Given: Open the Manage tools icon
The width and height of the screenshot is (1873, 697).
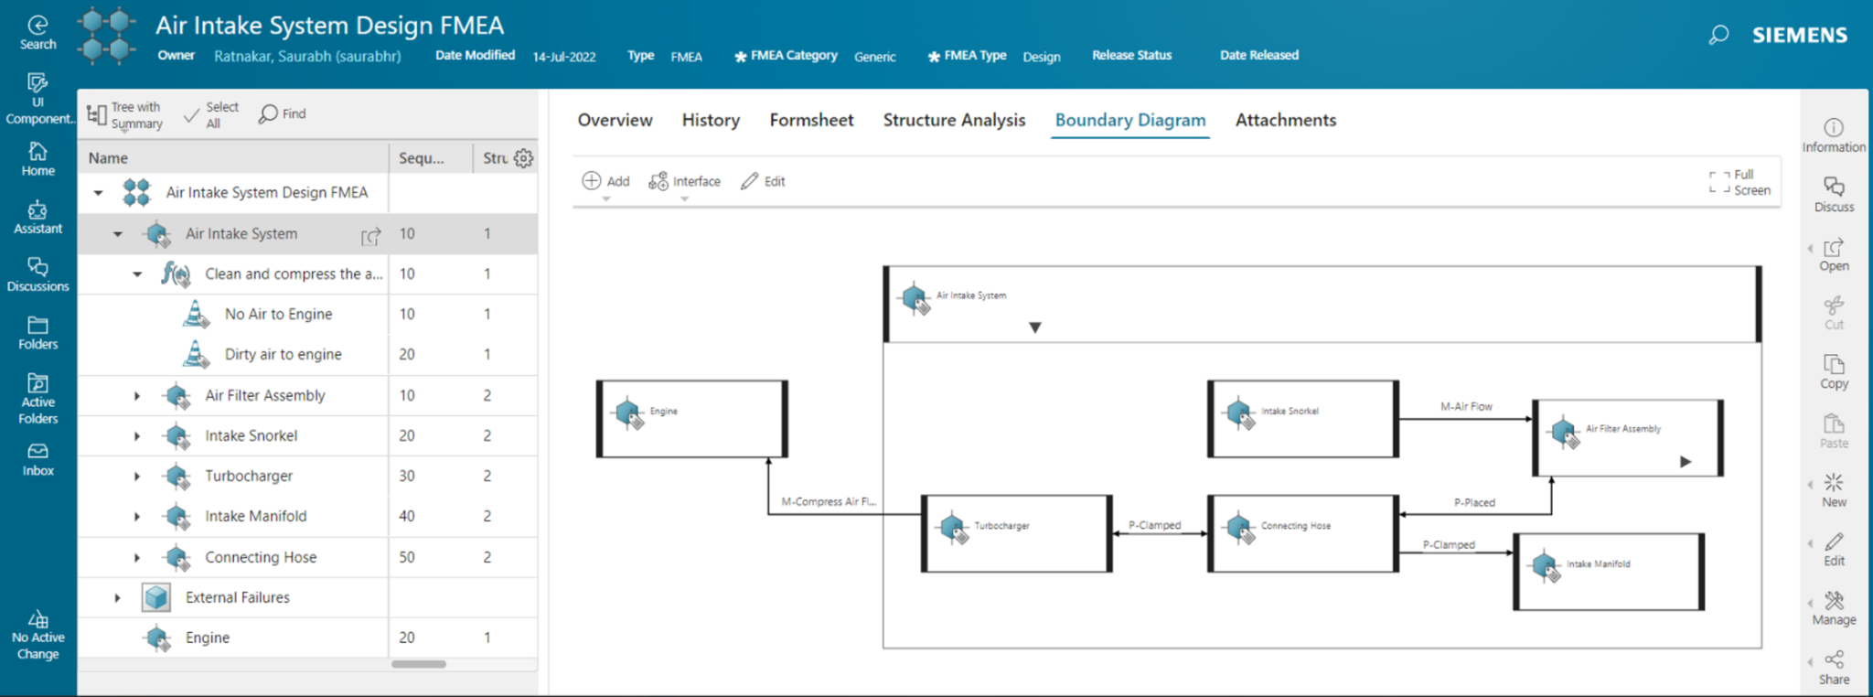Looking at the screenshot, I should (x=1833, y=606).
